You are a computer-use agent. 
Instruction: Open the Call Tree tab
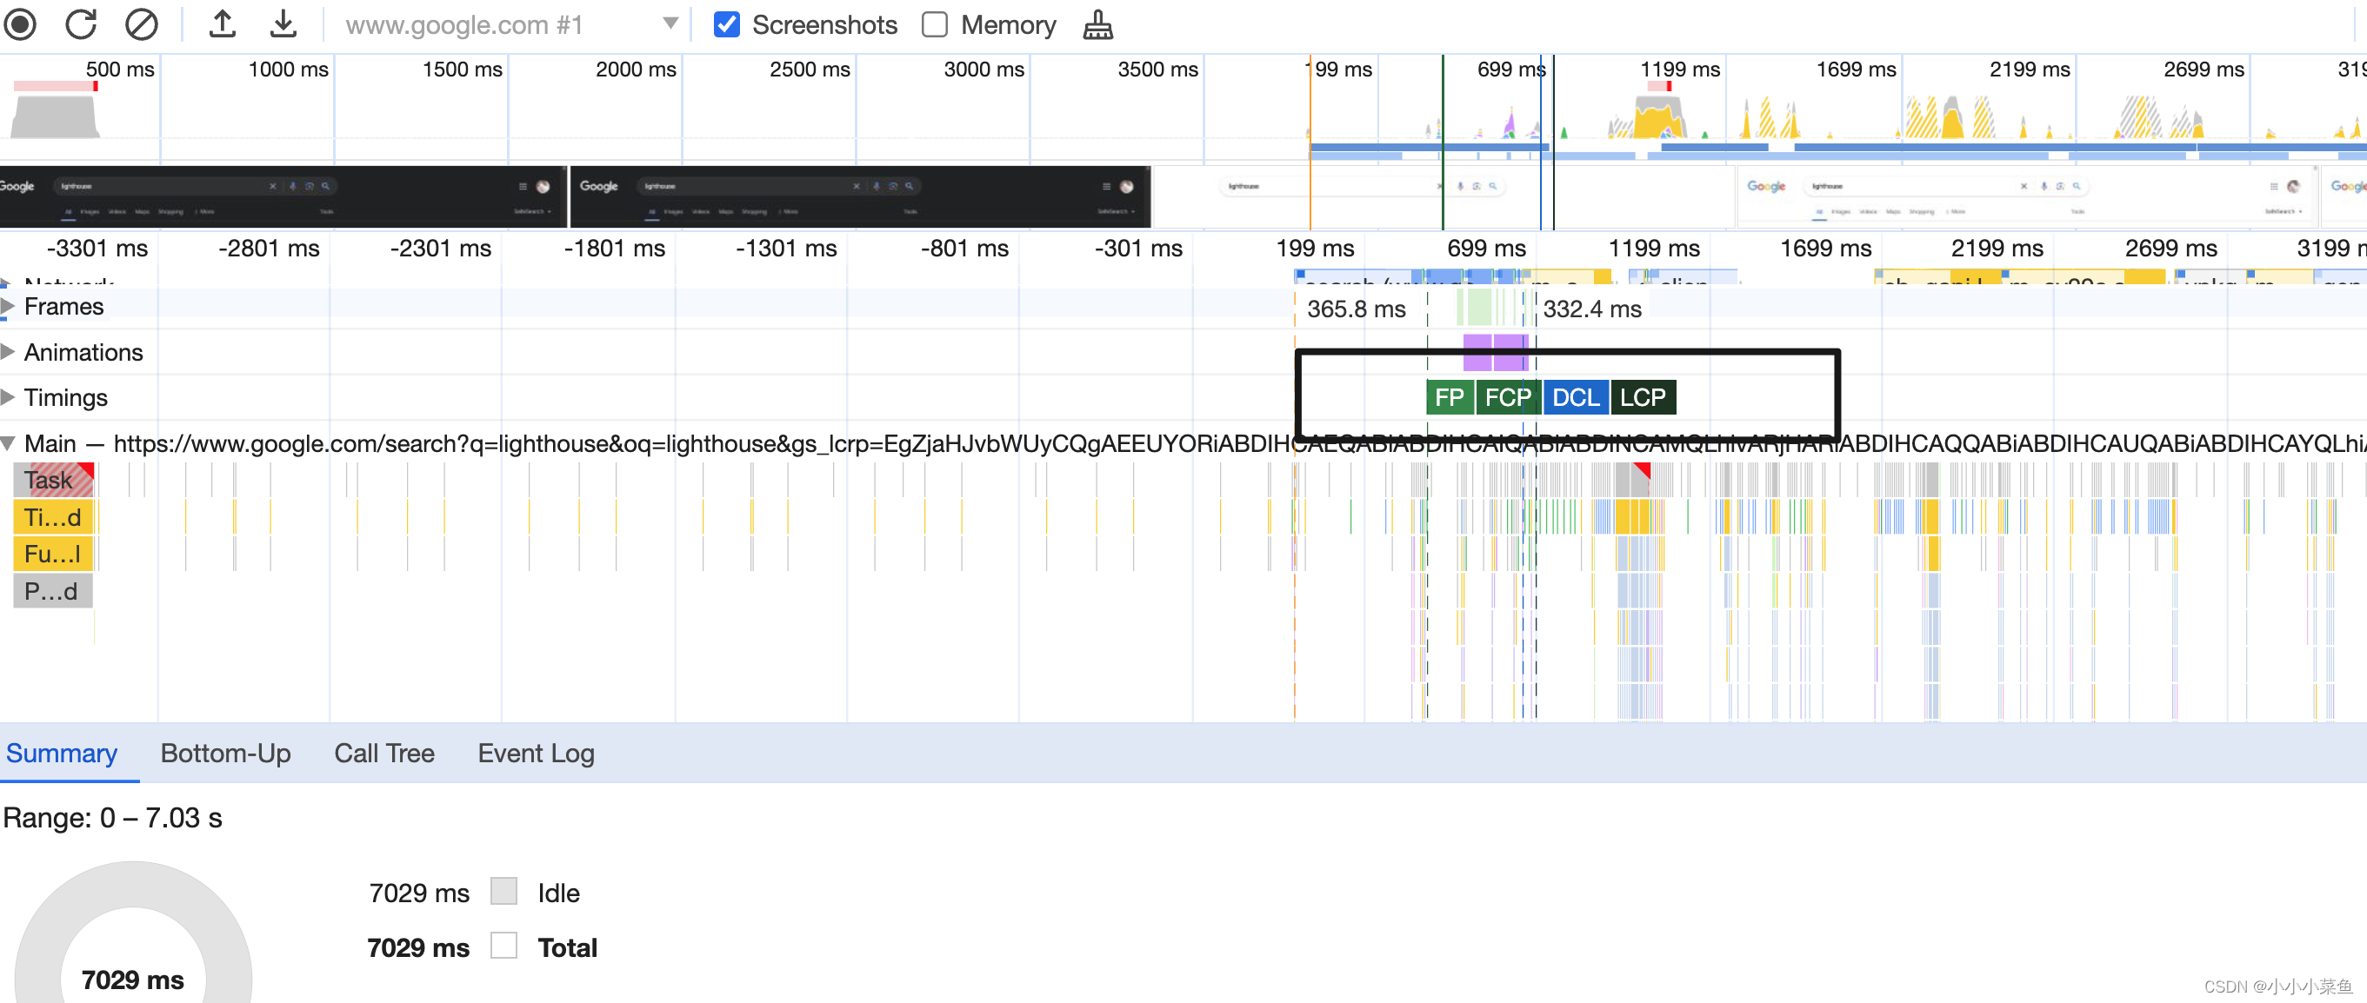click(x=384, y=754)
